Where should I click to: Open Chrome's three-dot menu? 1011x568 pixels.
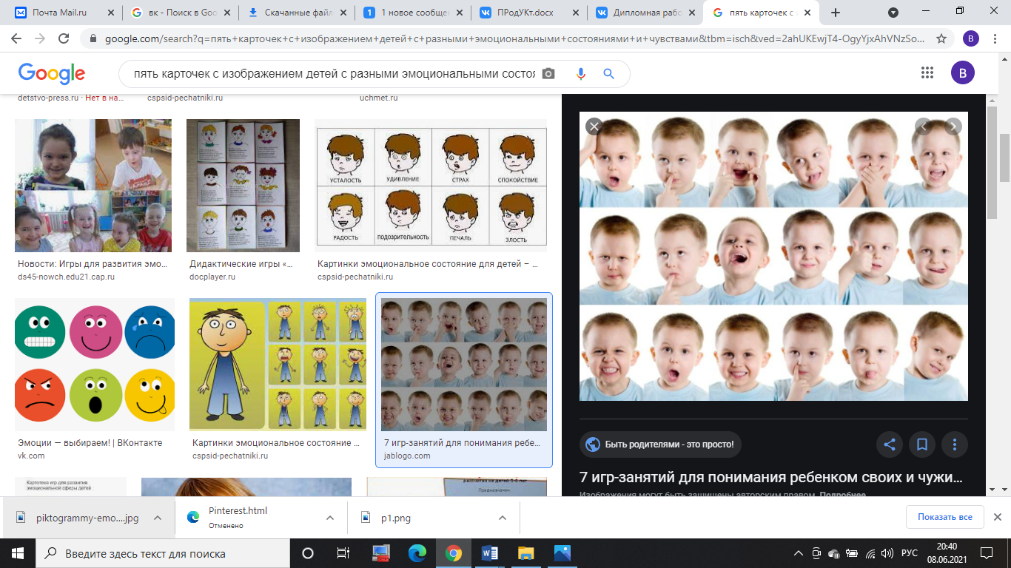(996, 38)
